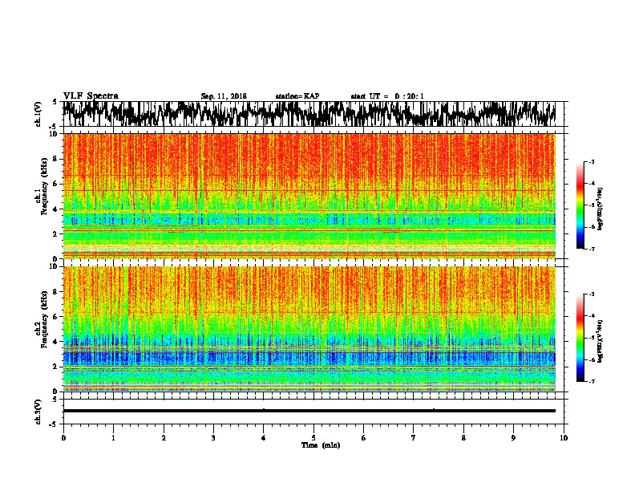The width and height of the screenshot is (635, 491).
Task: Click the ch.2 color bar PSD unit label
Action: pyautogui.click(x=600, y=341)
